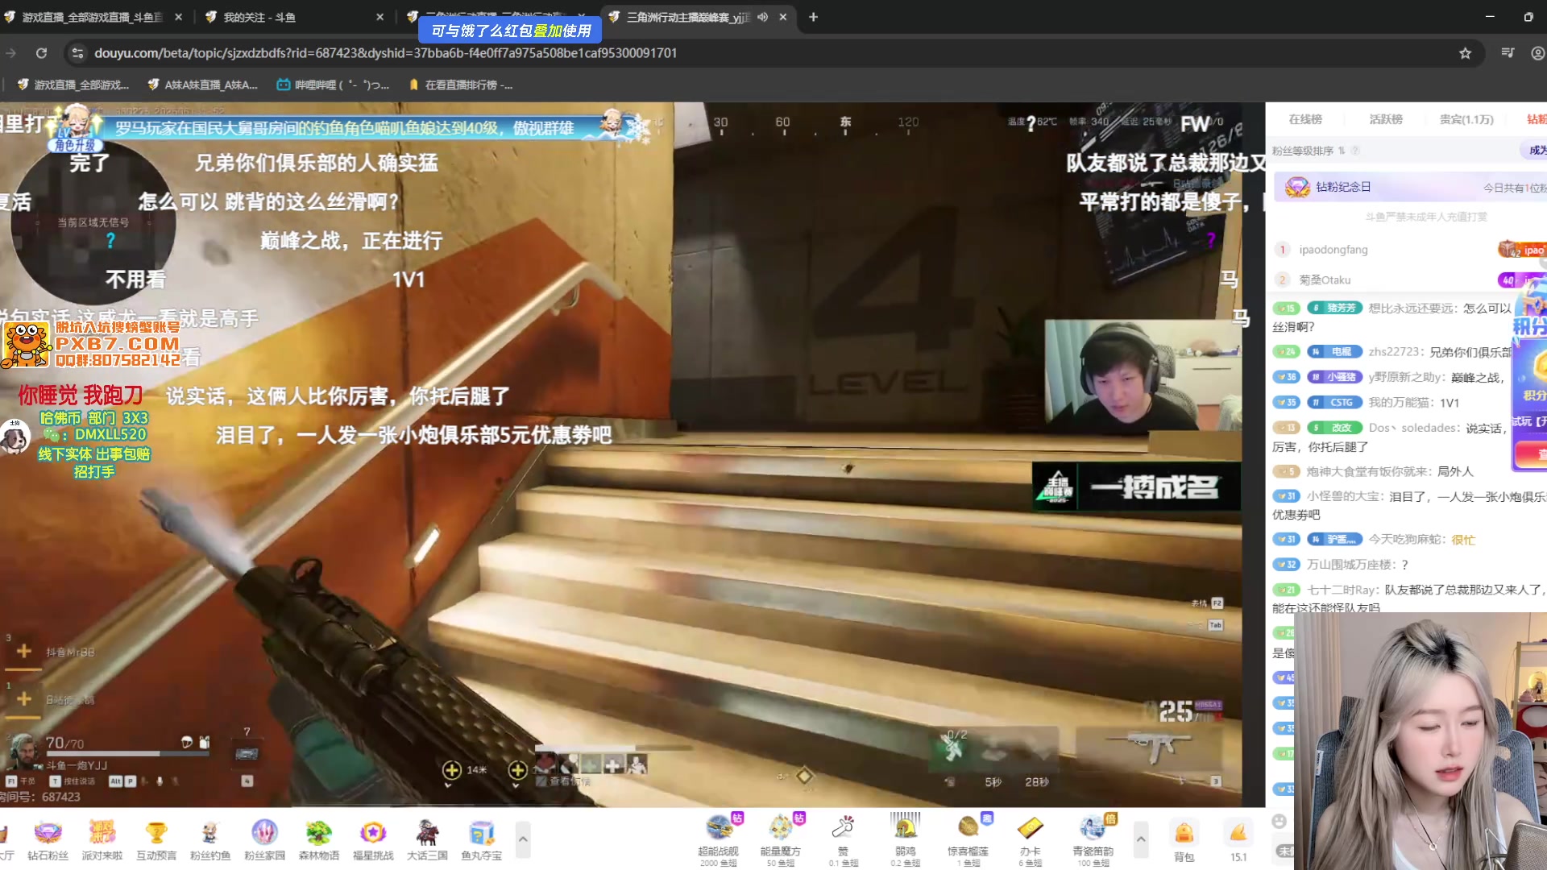Send the 超能战舰 gift
Screen dimensions: 1547x870
coord(719,839)
